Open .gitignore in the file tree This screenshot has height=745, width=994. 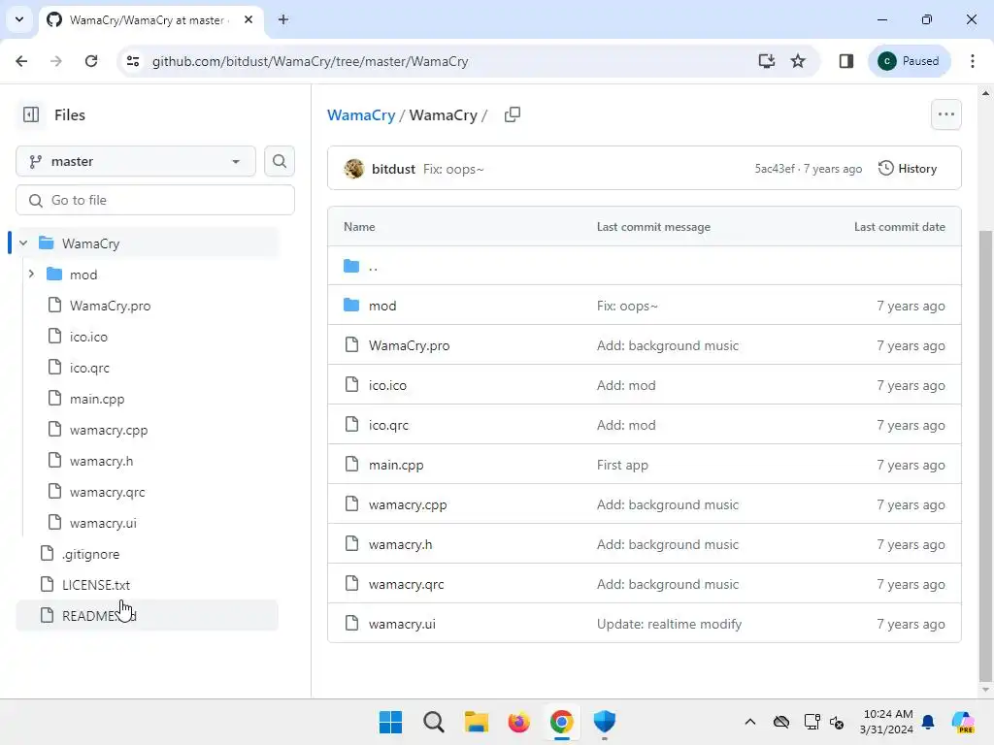[x=90, y=554]
